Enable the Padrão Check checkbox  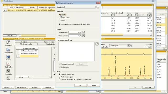pos(60,17)
